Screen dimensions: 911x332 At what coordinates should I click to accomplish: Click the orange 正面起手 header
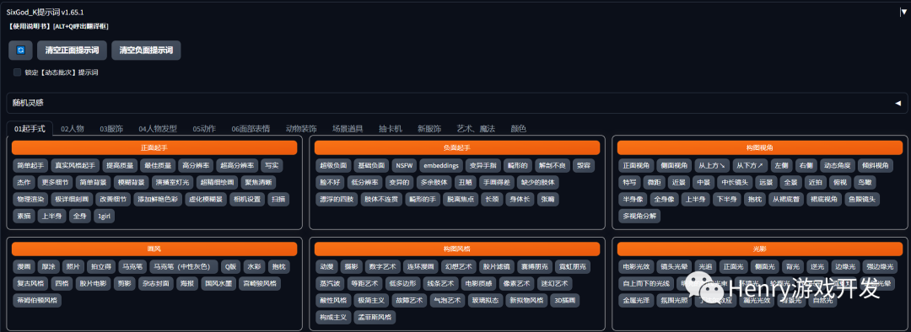click(154, 148)
